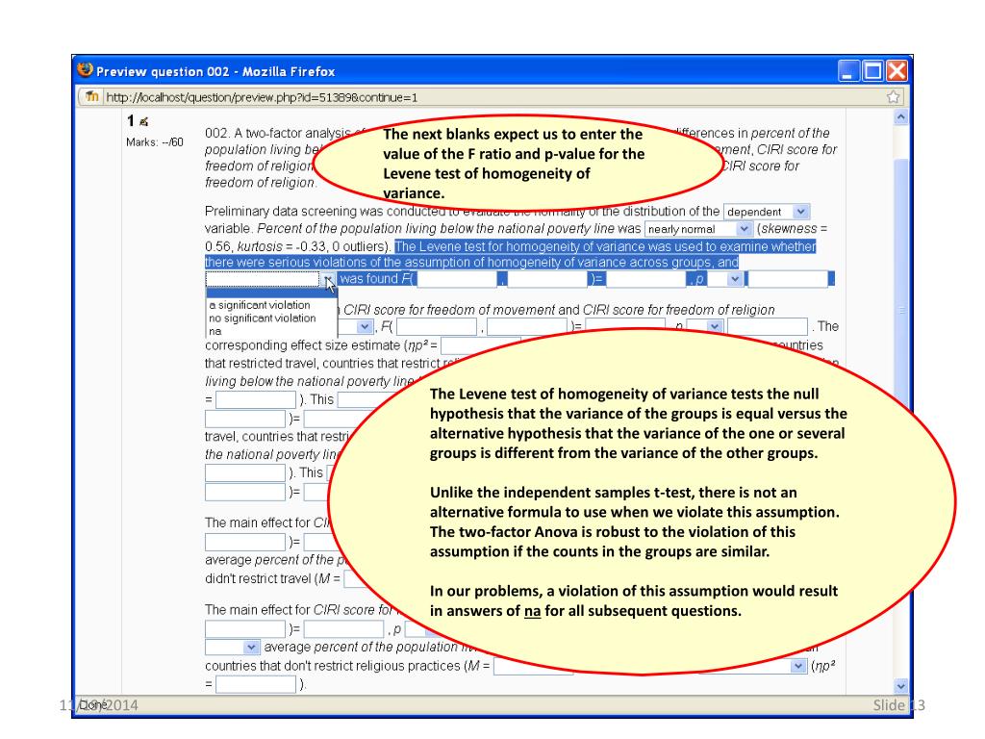Click the Levene p-value input field
The width and height of the screenshot is (985, 739).
click(788, 279)
